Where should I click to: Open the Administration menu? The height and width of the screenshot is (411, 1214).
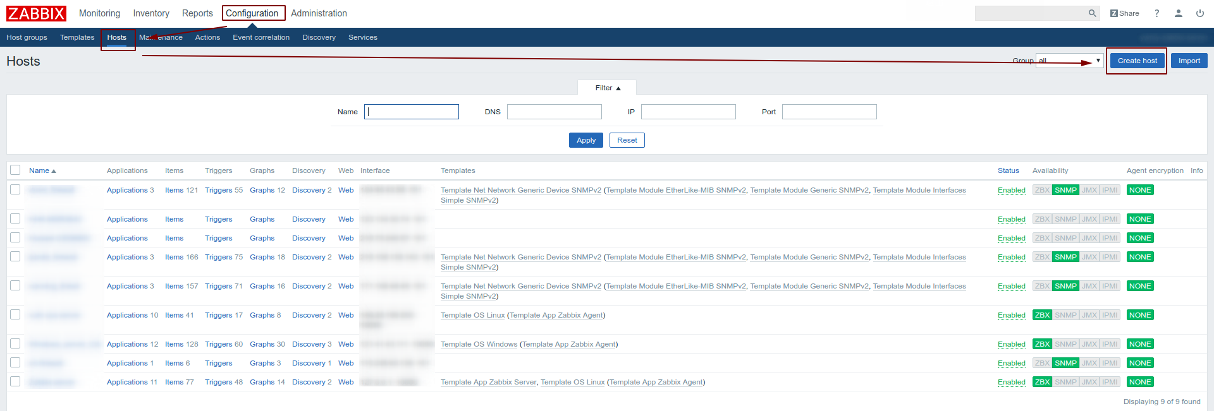[x=319, y=13]
